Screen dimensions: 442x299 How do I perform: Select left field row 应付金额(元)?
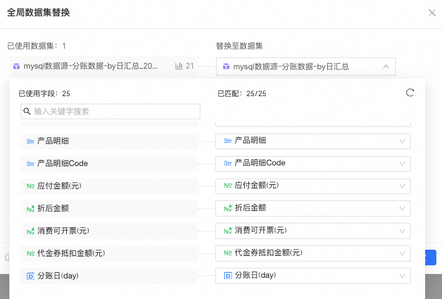(109, 186)
